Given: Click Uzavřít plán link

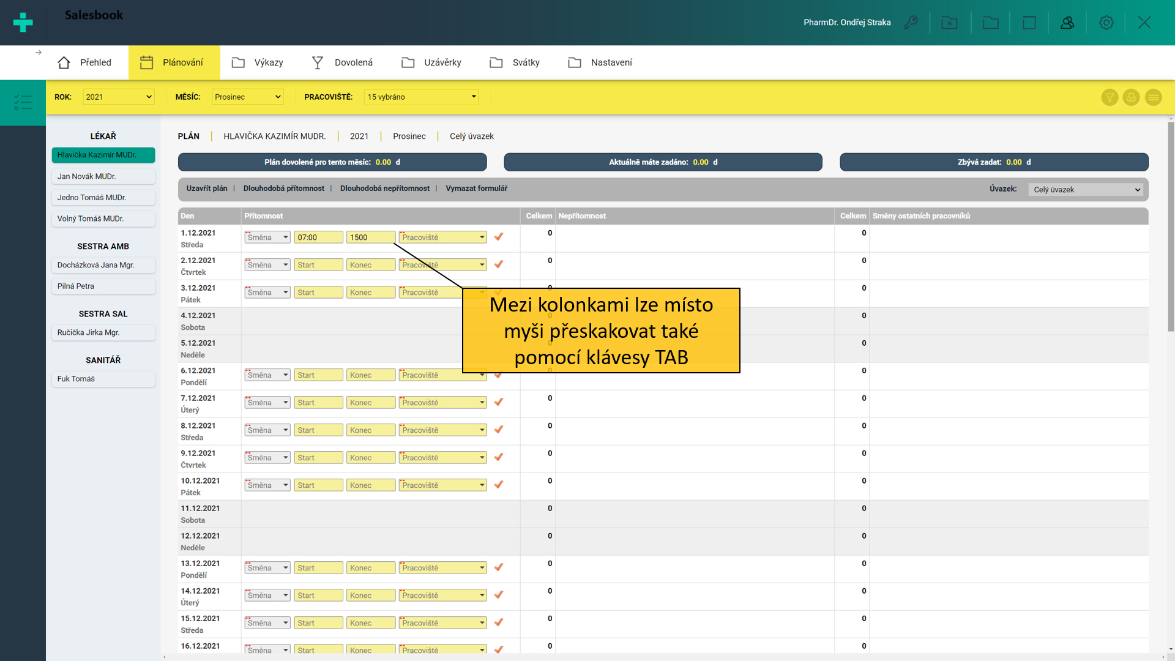Looking at the screenshot, I should (x=206, y=189).
